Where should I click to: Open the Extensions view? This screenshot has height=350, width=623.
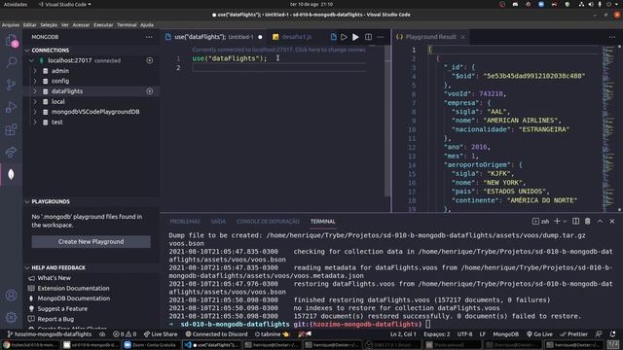click(x=11, y=129)
